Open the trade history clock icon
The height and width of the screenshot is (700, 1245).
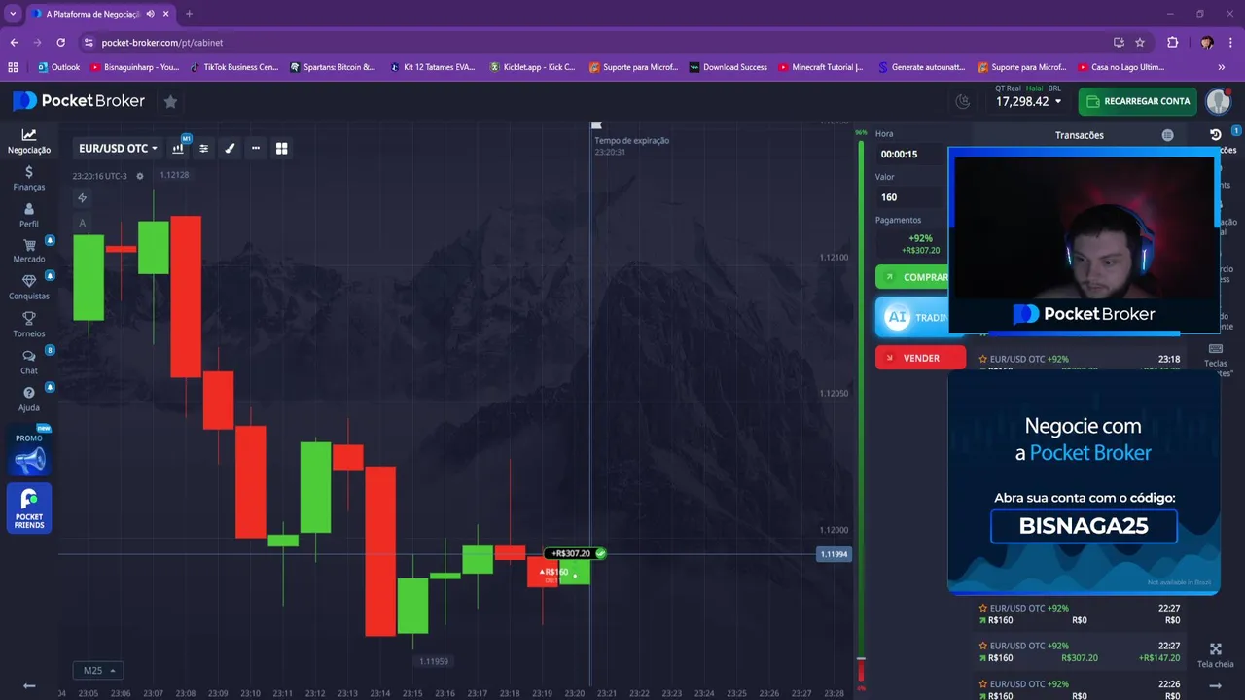coord(1216,135)
